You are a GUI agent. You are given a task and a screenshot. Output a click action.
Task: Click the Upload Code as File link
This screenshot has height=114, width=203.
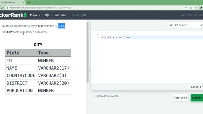(x=108, y=96)
